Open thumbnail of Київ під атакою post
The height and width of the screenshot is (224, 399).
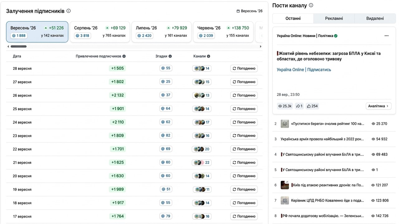tap(285, 185)
